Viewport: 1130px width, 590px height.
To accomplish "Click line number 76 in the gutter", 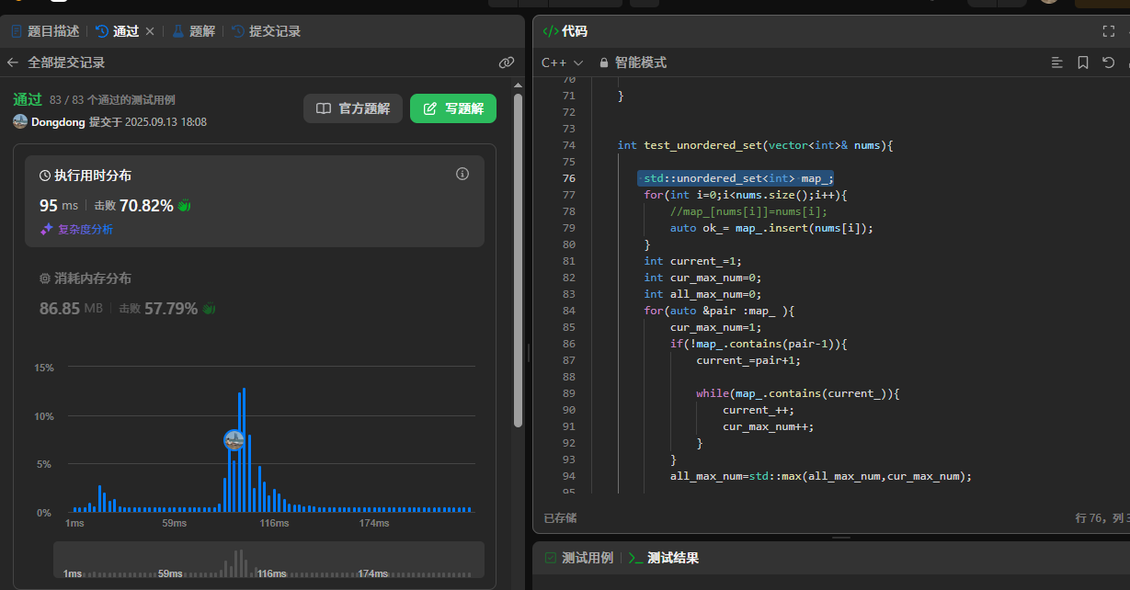I will (x=568, y=178).
